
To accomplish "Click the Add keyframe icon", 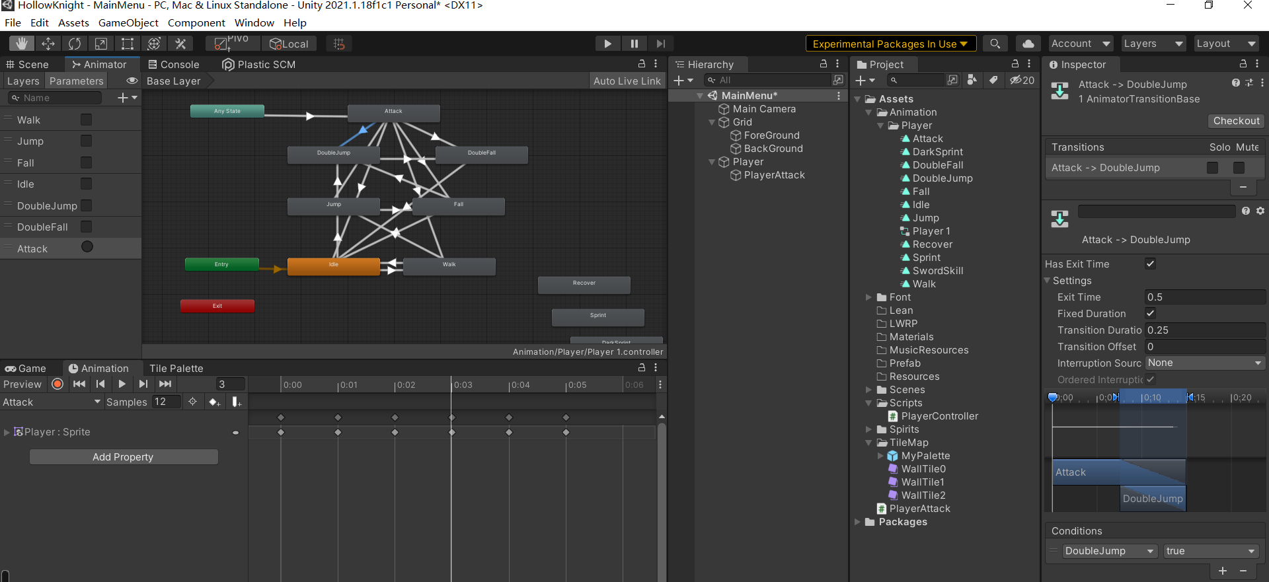I will pos(214,402).
